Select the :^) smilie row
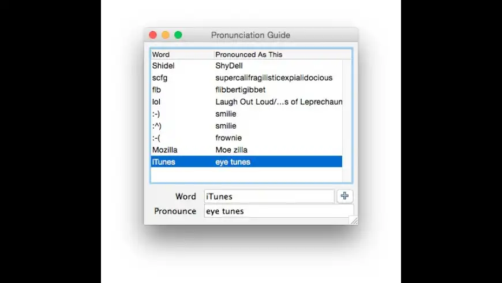Screen dimensions: 502x283 pyautogui.click(x=246, y=126)
